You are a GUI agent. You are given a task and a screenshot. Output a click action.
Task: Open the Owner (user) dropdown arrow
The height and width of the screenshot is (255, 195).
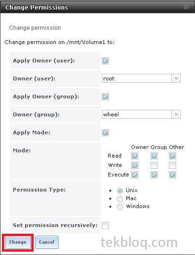176,79
